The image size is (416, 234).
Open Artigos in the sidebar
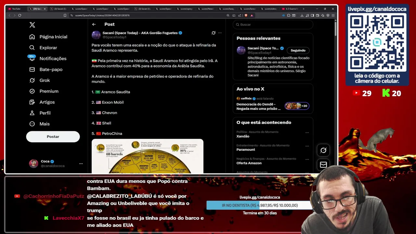[42, 102]
